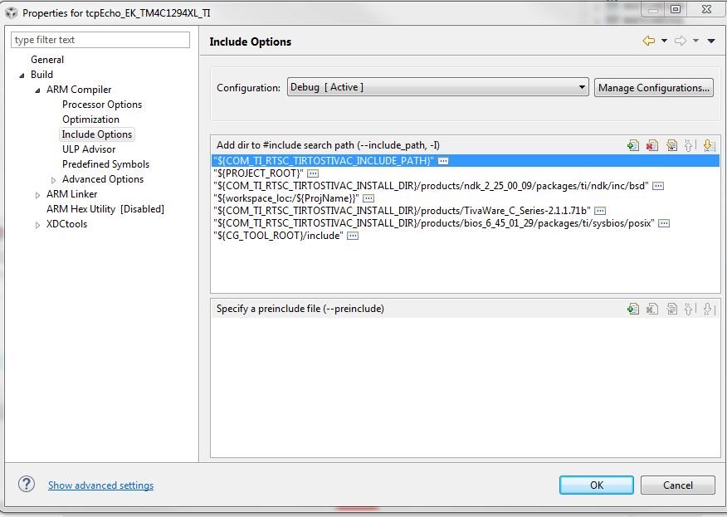Open the back history dropdown arrow
727x517 pixels.
point(664,41)
